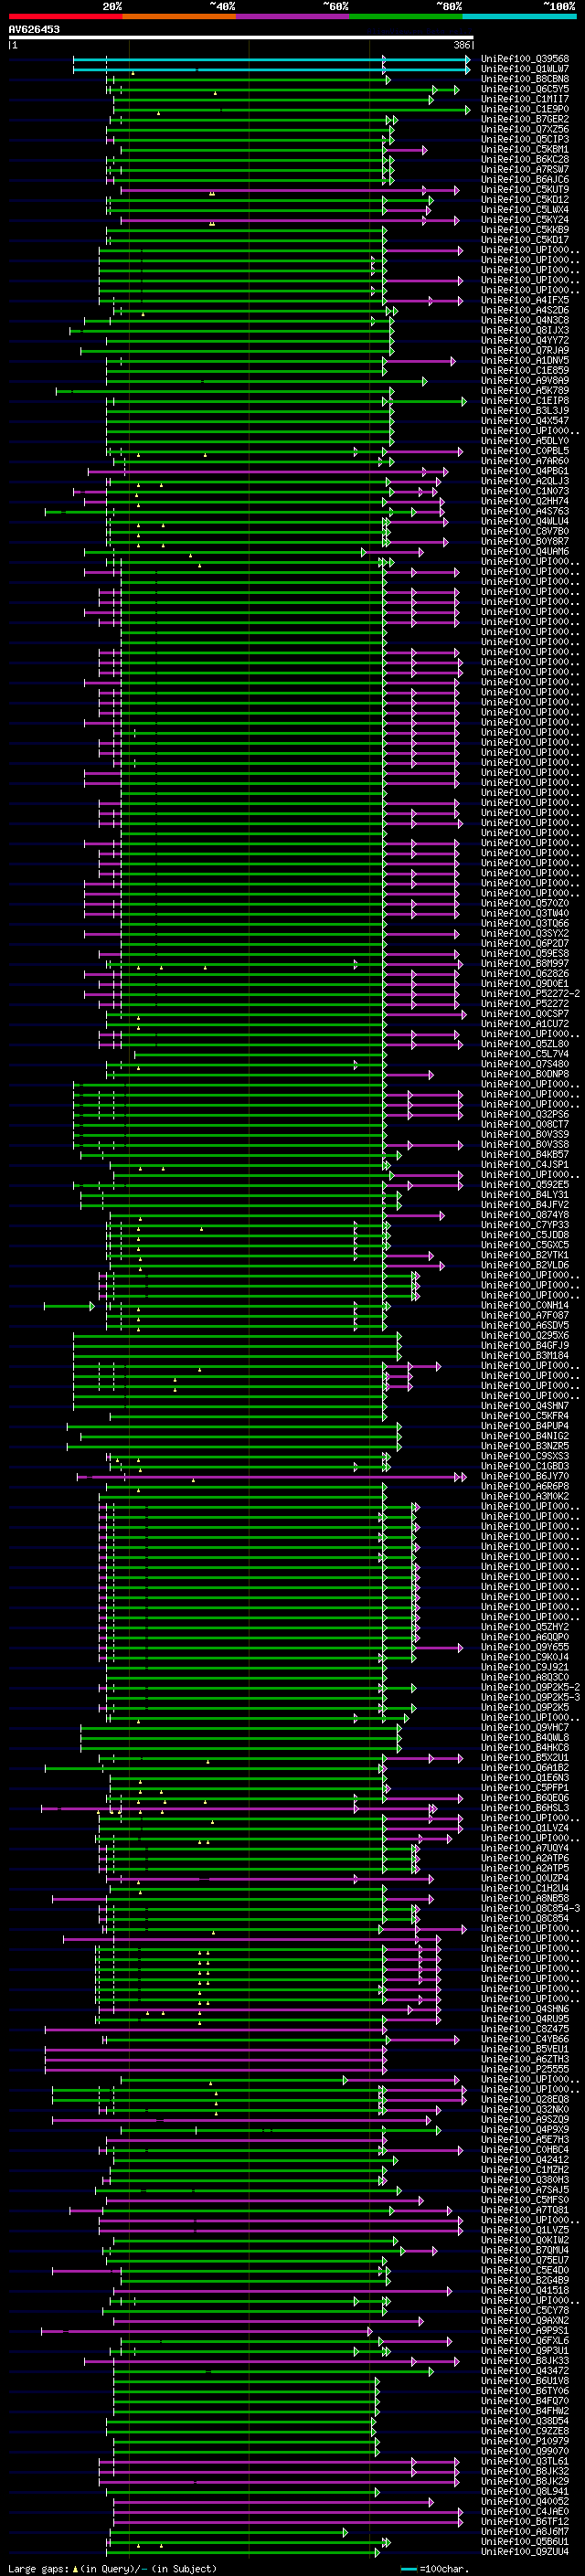Click the cyan ~100% identity legend segment
Viewport: 585px width, 2576px height.
tap(519, 16)
